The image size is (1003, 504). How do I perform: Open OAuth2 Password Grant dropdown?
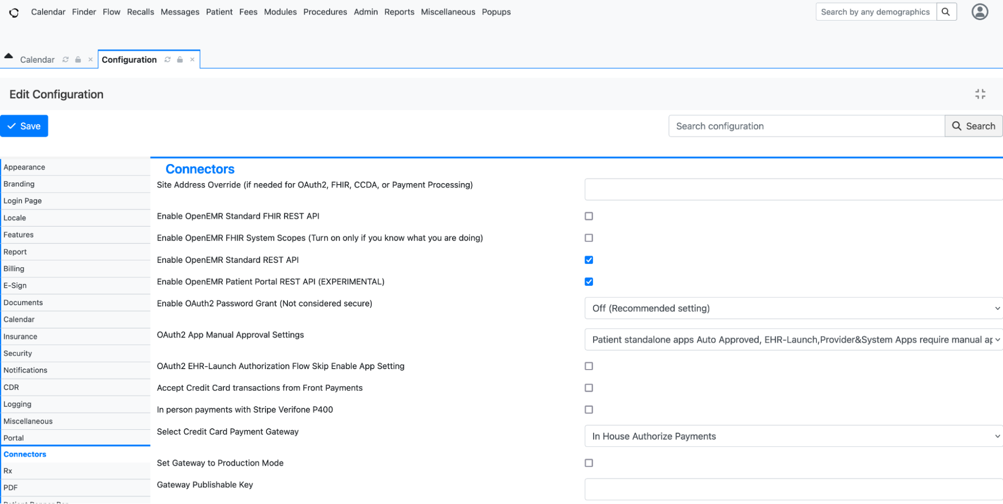tap(793, 308)
